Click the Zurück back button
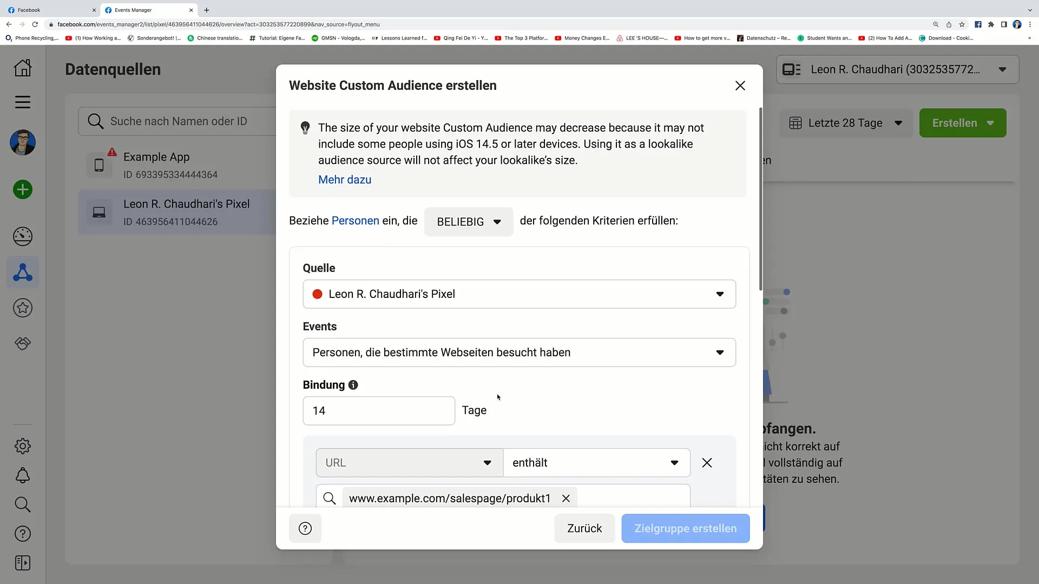The height and width of the screenshot is (584, 1039). pyautogui.click(x=585, y=528)
